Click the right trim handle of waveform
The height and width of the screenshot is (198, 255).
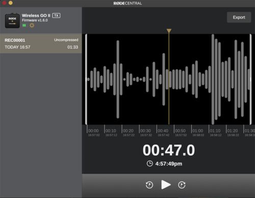click(250, 79)
